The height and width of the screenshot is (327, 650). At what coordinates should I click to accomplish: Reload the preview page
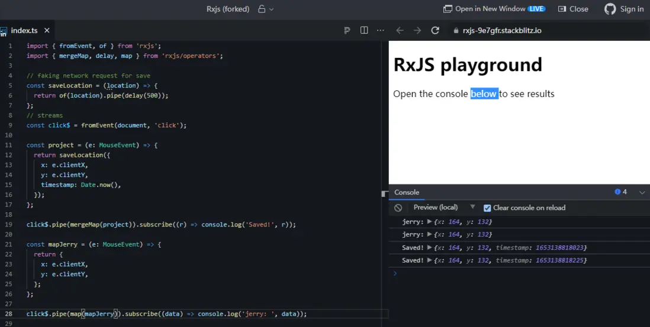click(435, 30)
